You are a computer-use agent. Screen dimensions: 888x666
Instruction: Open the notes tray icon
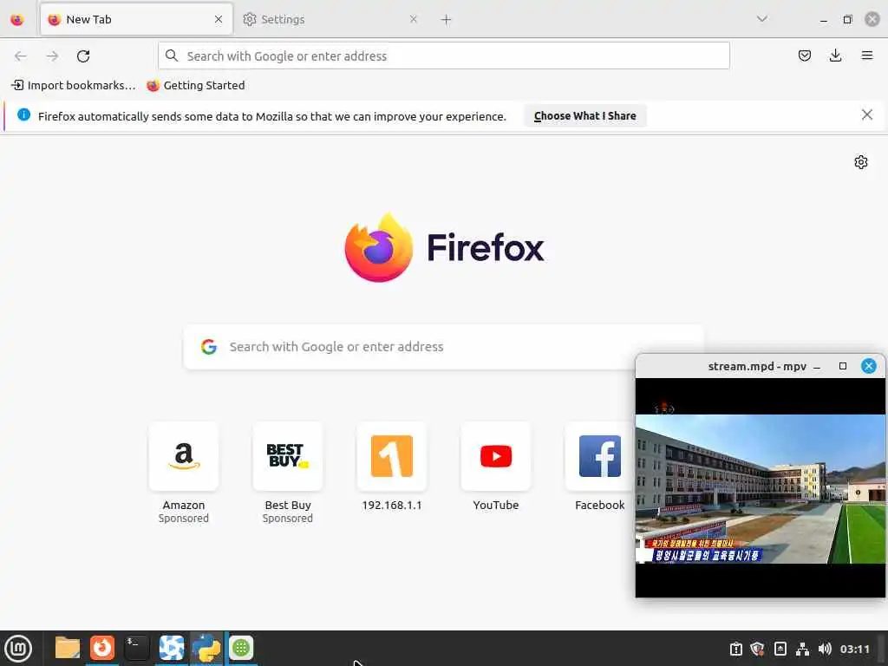coord(780,649)
